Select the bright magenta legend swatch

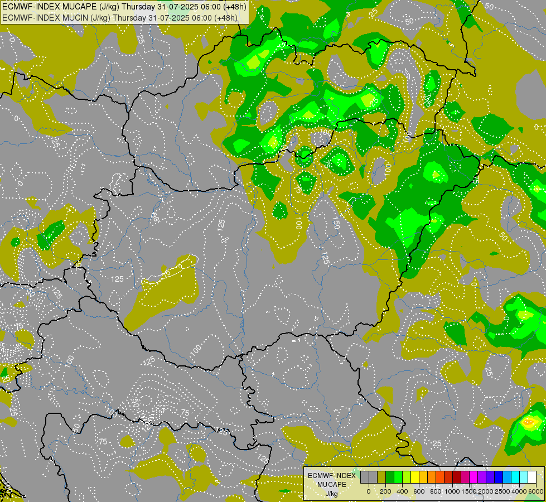[474, 477]
